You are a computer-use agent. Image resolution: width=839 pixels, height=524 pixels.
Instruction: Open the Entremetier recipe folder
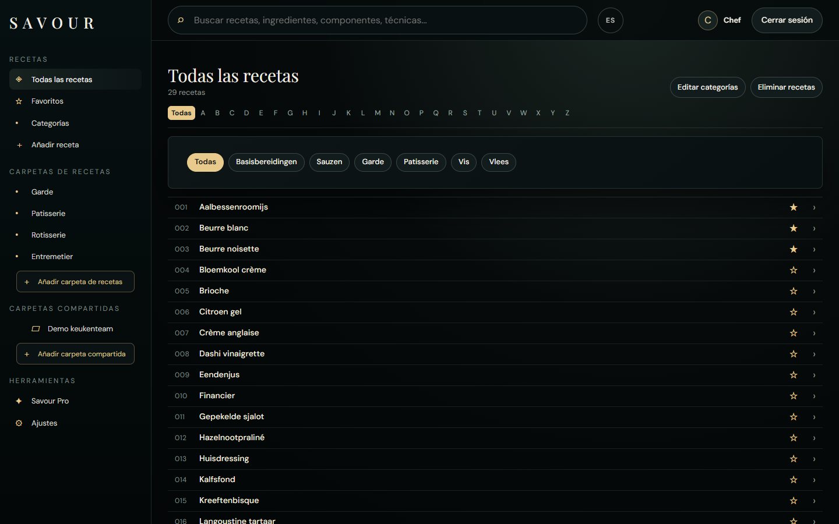point(75,257)
